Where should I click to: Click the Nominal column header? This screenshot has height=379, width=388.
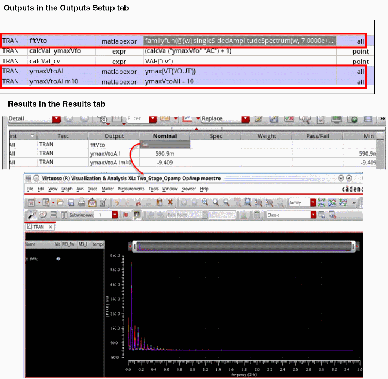pos(165,136)
